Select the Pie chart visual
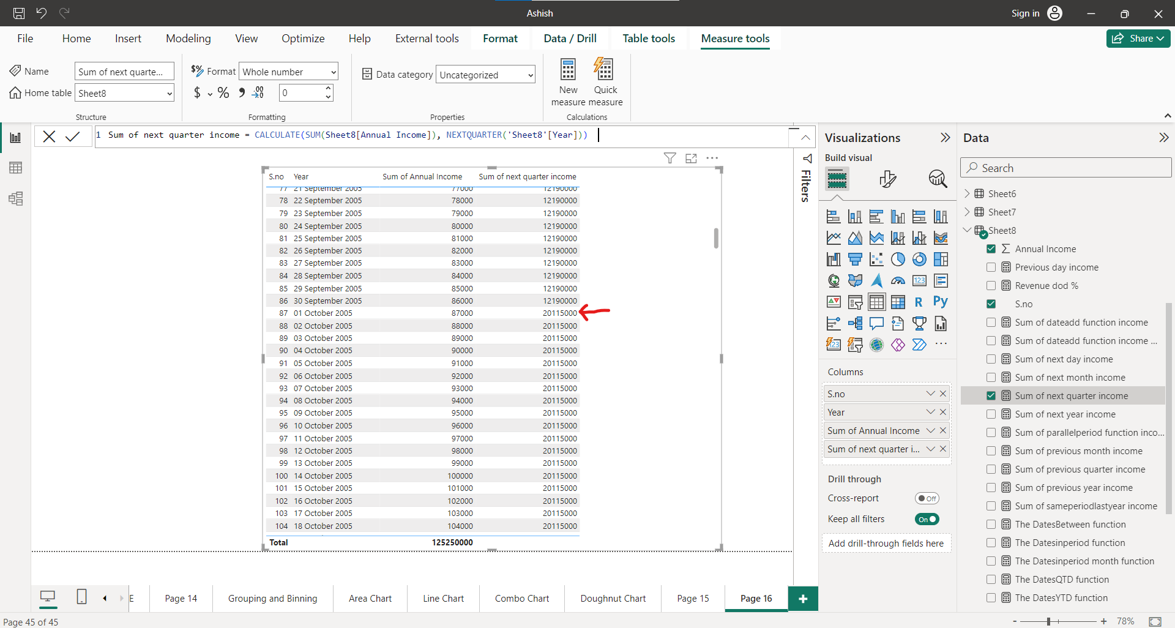 click(x=898, y=259)
